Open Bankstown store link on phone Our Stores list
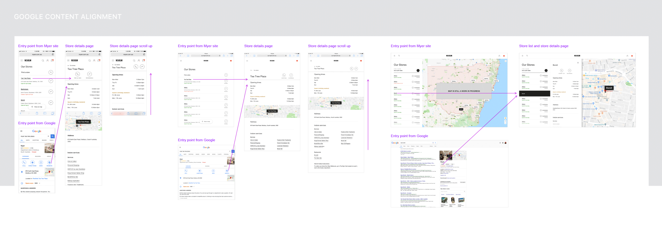This screenshot has width=662, height=225. click(x=25, y=89)
